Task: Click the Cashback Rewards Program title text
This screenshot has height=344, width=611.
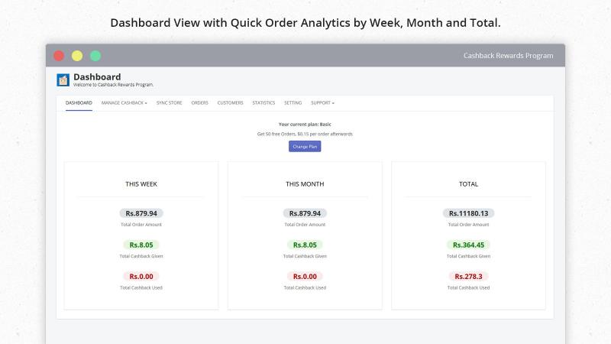Action: click(508, 56)
